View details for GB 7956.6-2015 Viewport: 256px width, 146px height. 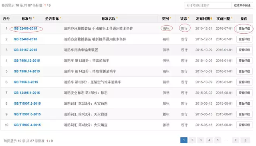pos(244,82)
